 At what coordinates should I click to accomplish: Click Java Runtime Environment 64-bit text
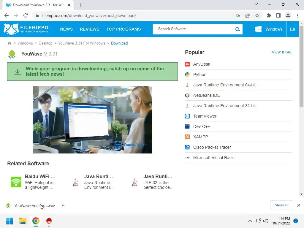click(x=224, y=85)
